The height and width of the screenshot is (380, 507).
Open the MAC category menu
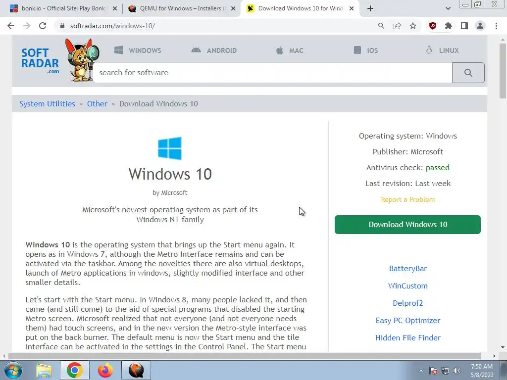(290, 50)
